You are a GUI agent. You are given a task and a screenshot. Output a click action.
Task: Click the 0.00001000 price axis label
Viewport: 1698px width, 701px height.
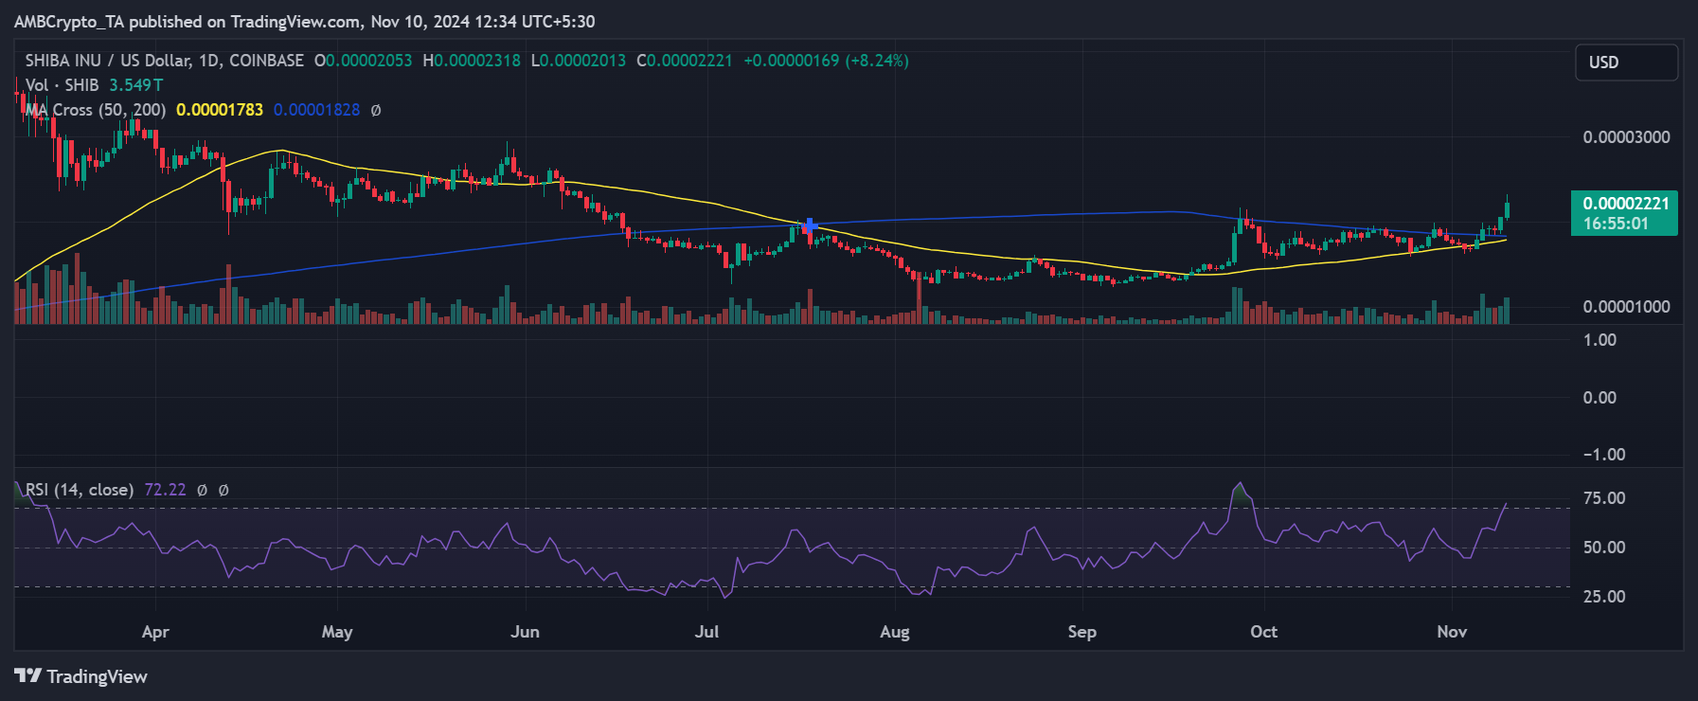1626,307
